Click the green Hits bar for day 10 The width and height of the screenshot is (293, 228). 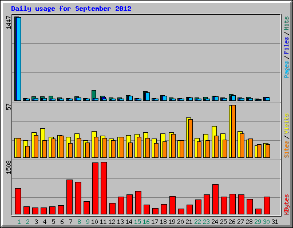[x=94, y=95]
